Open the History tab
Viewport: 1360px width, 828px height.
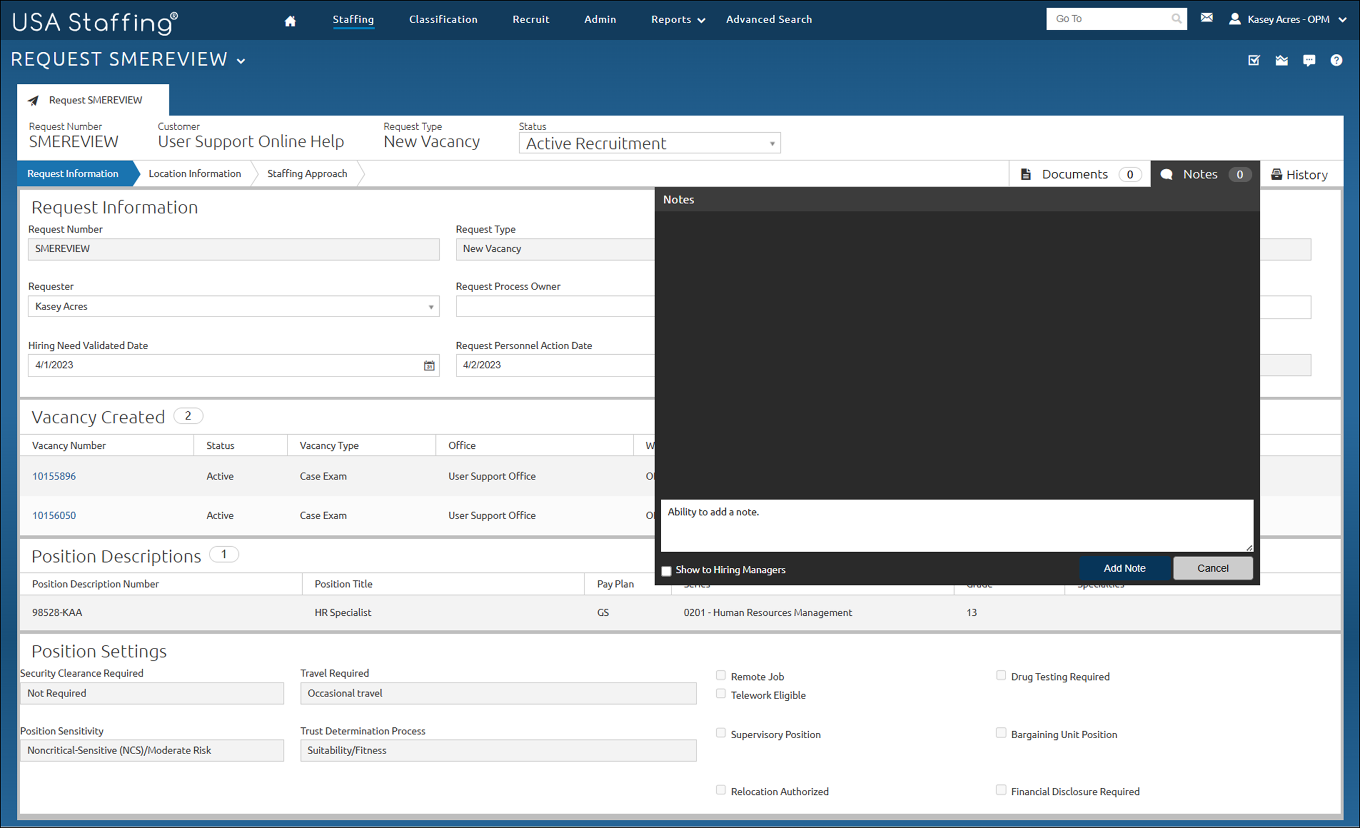(1300, 174)
